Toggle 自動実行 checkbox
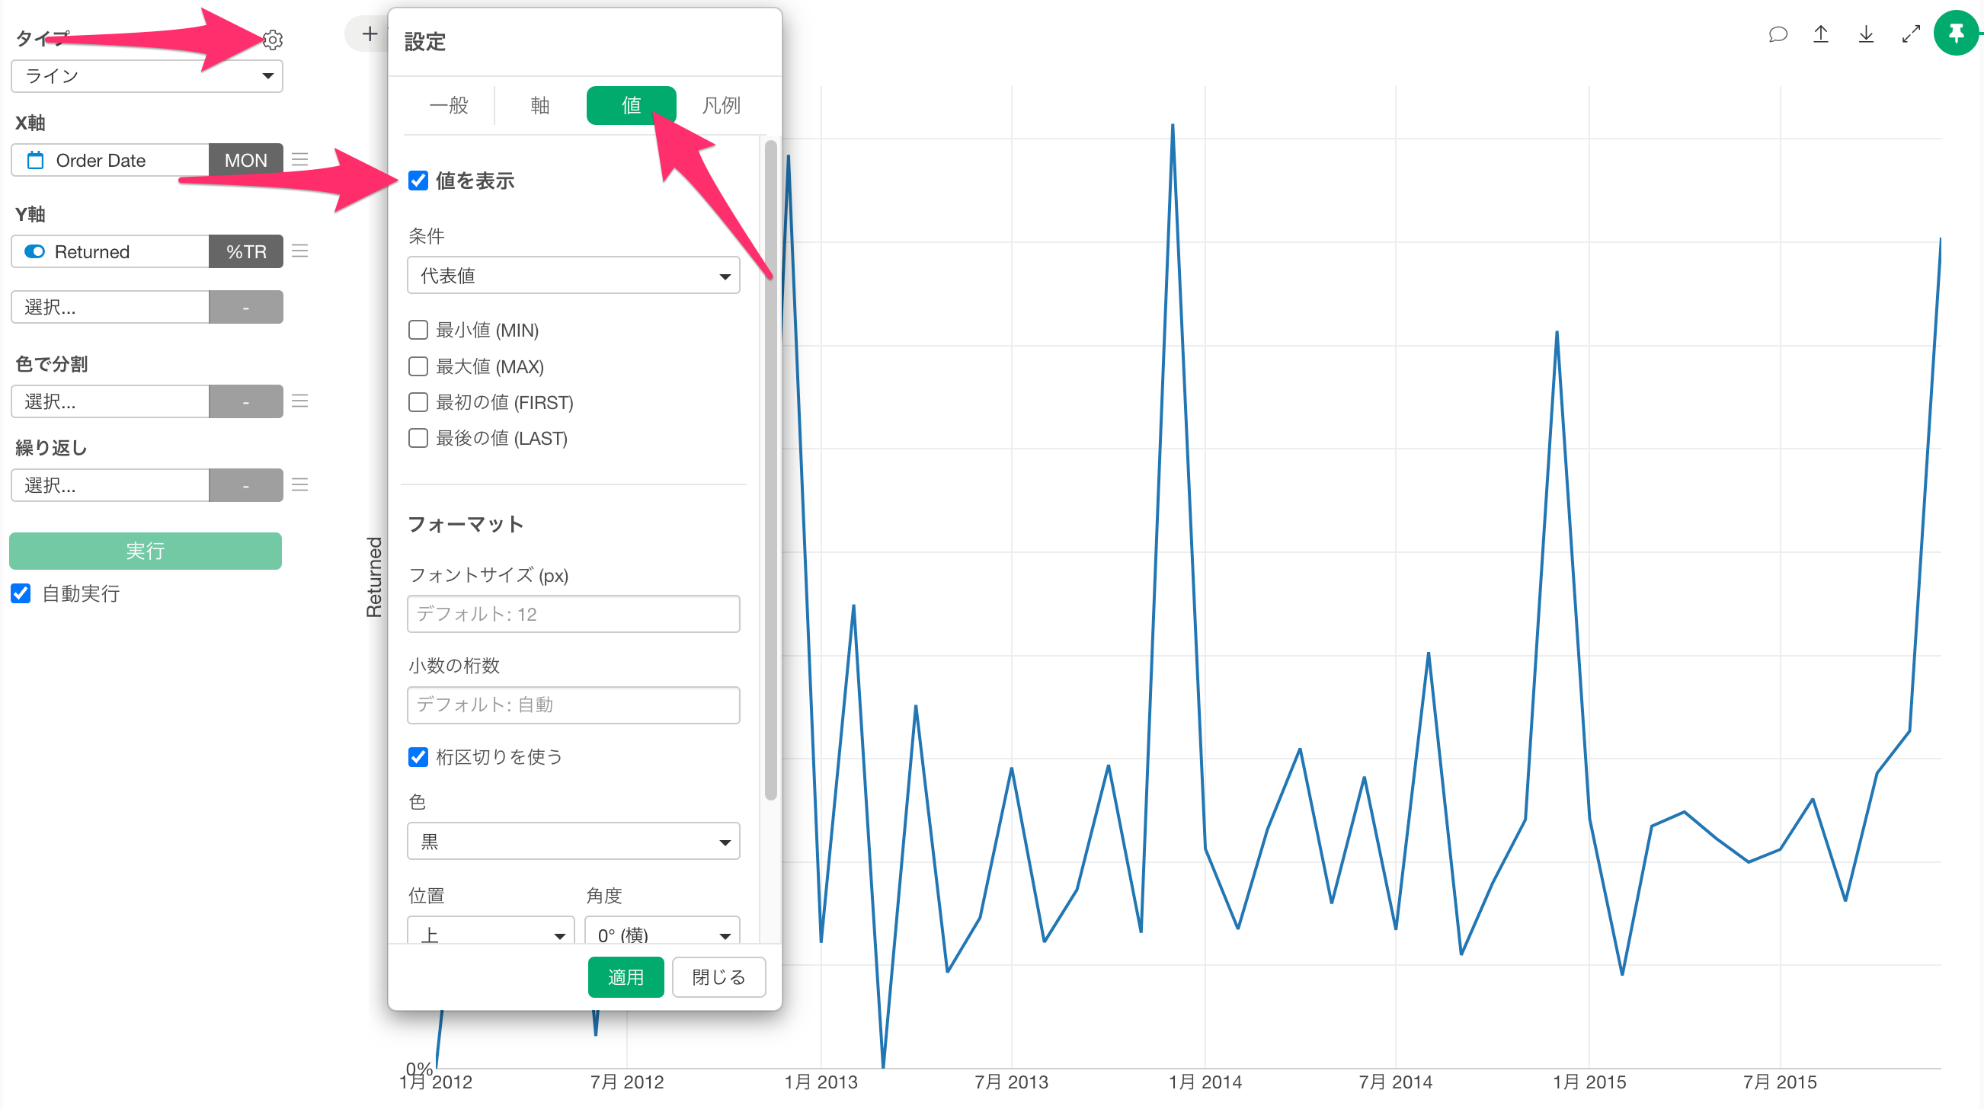Viewport: 1984px width, 1109px height. [21, 593]
